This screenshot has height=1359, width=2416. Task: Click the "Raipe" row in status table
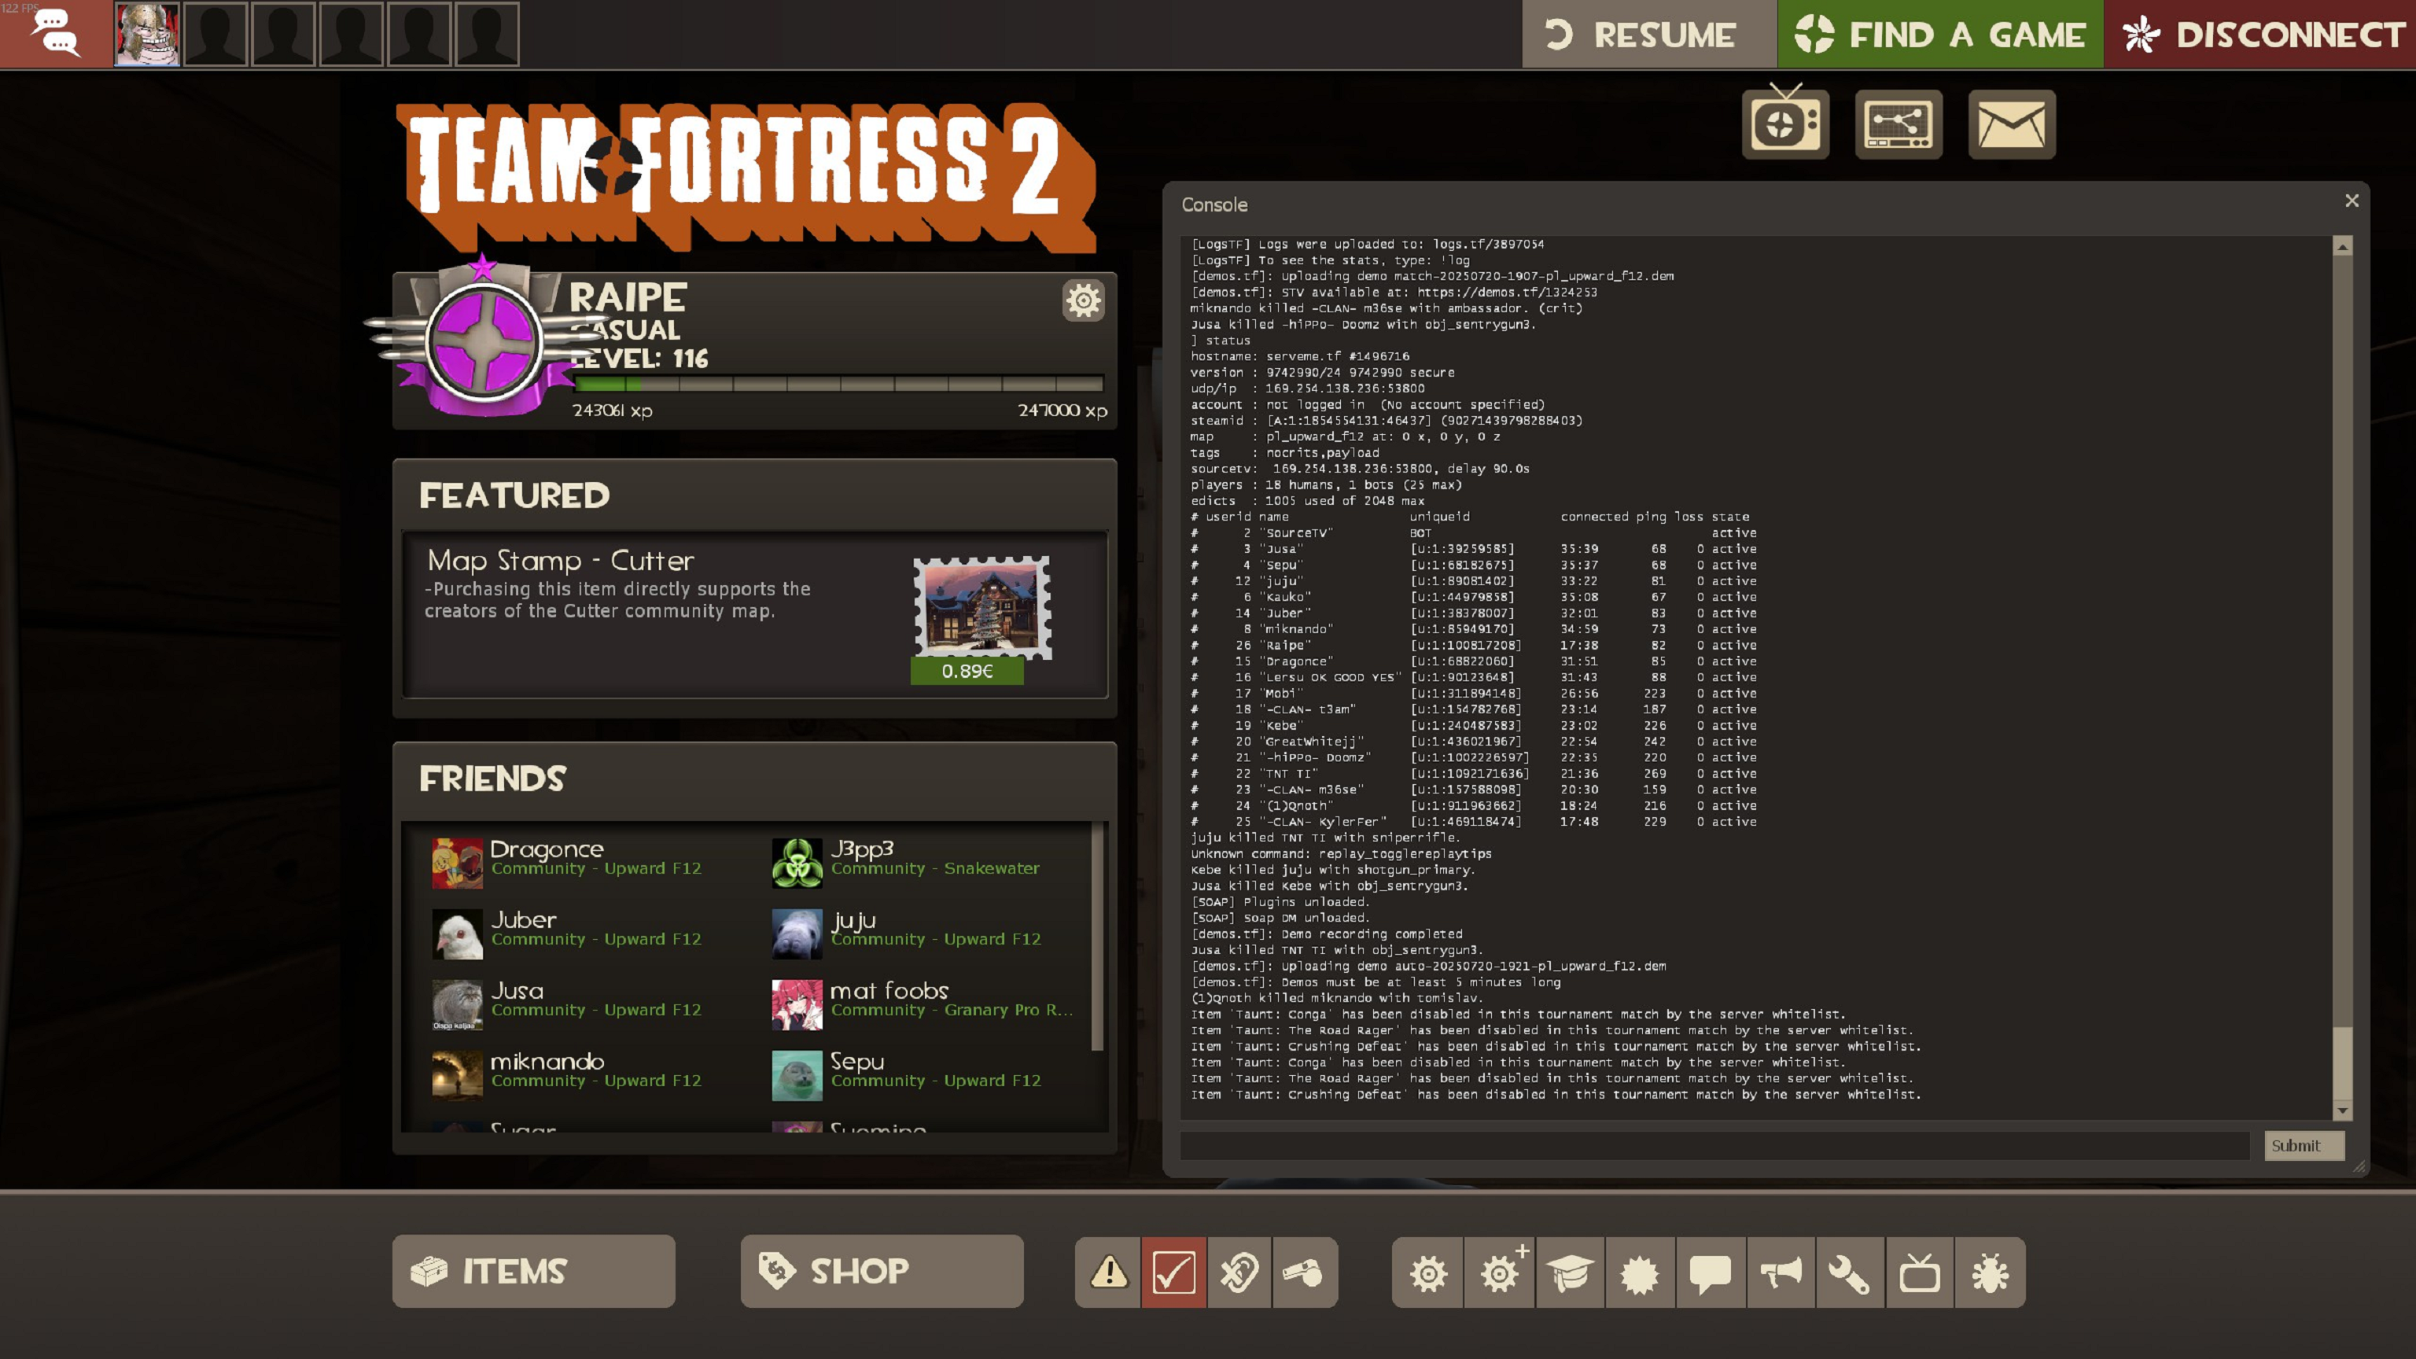(1473, 645)
